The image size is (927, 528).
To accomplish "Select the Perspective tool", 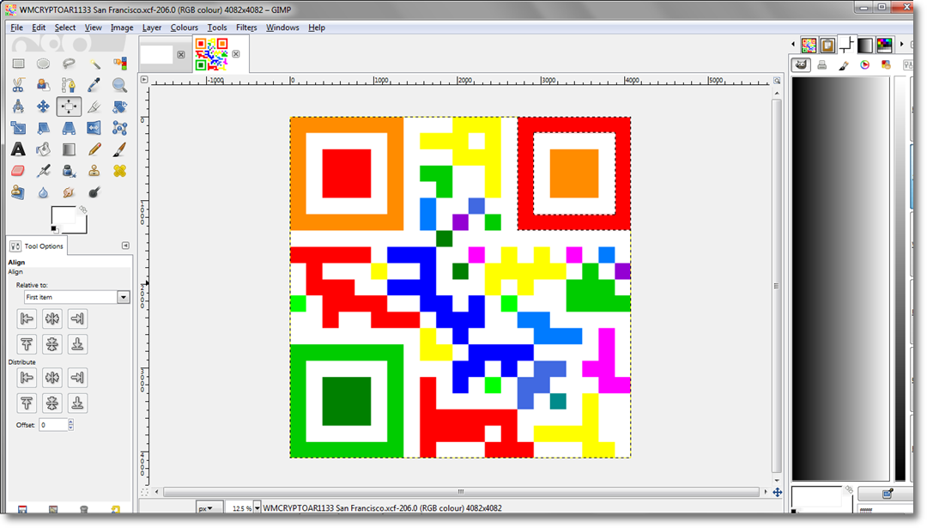I will pyautogui.click(x=69, y=128).
